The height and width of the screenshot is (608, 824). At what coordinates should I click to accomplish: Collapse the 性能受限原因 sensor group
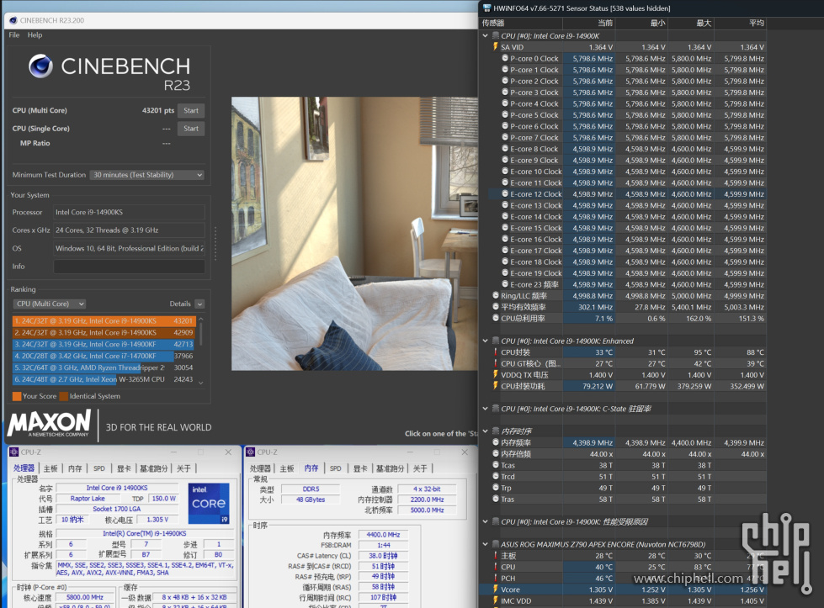pos(485,522)
